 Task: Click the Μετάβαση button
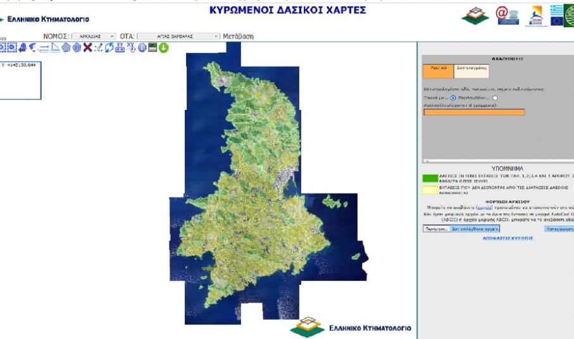click(x=238, y=37)
